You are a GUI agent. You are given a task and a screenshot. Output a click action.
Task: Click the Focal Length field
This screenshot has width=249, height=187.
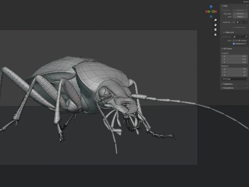(x=240, y=10)
